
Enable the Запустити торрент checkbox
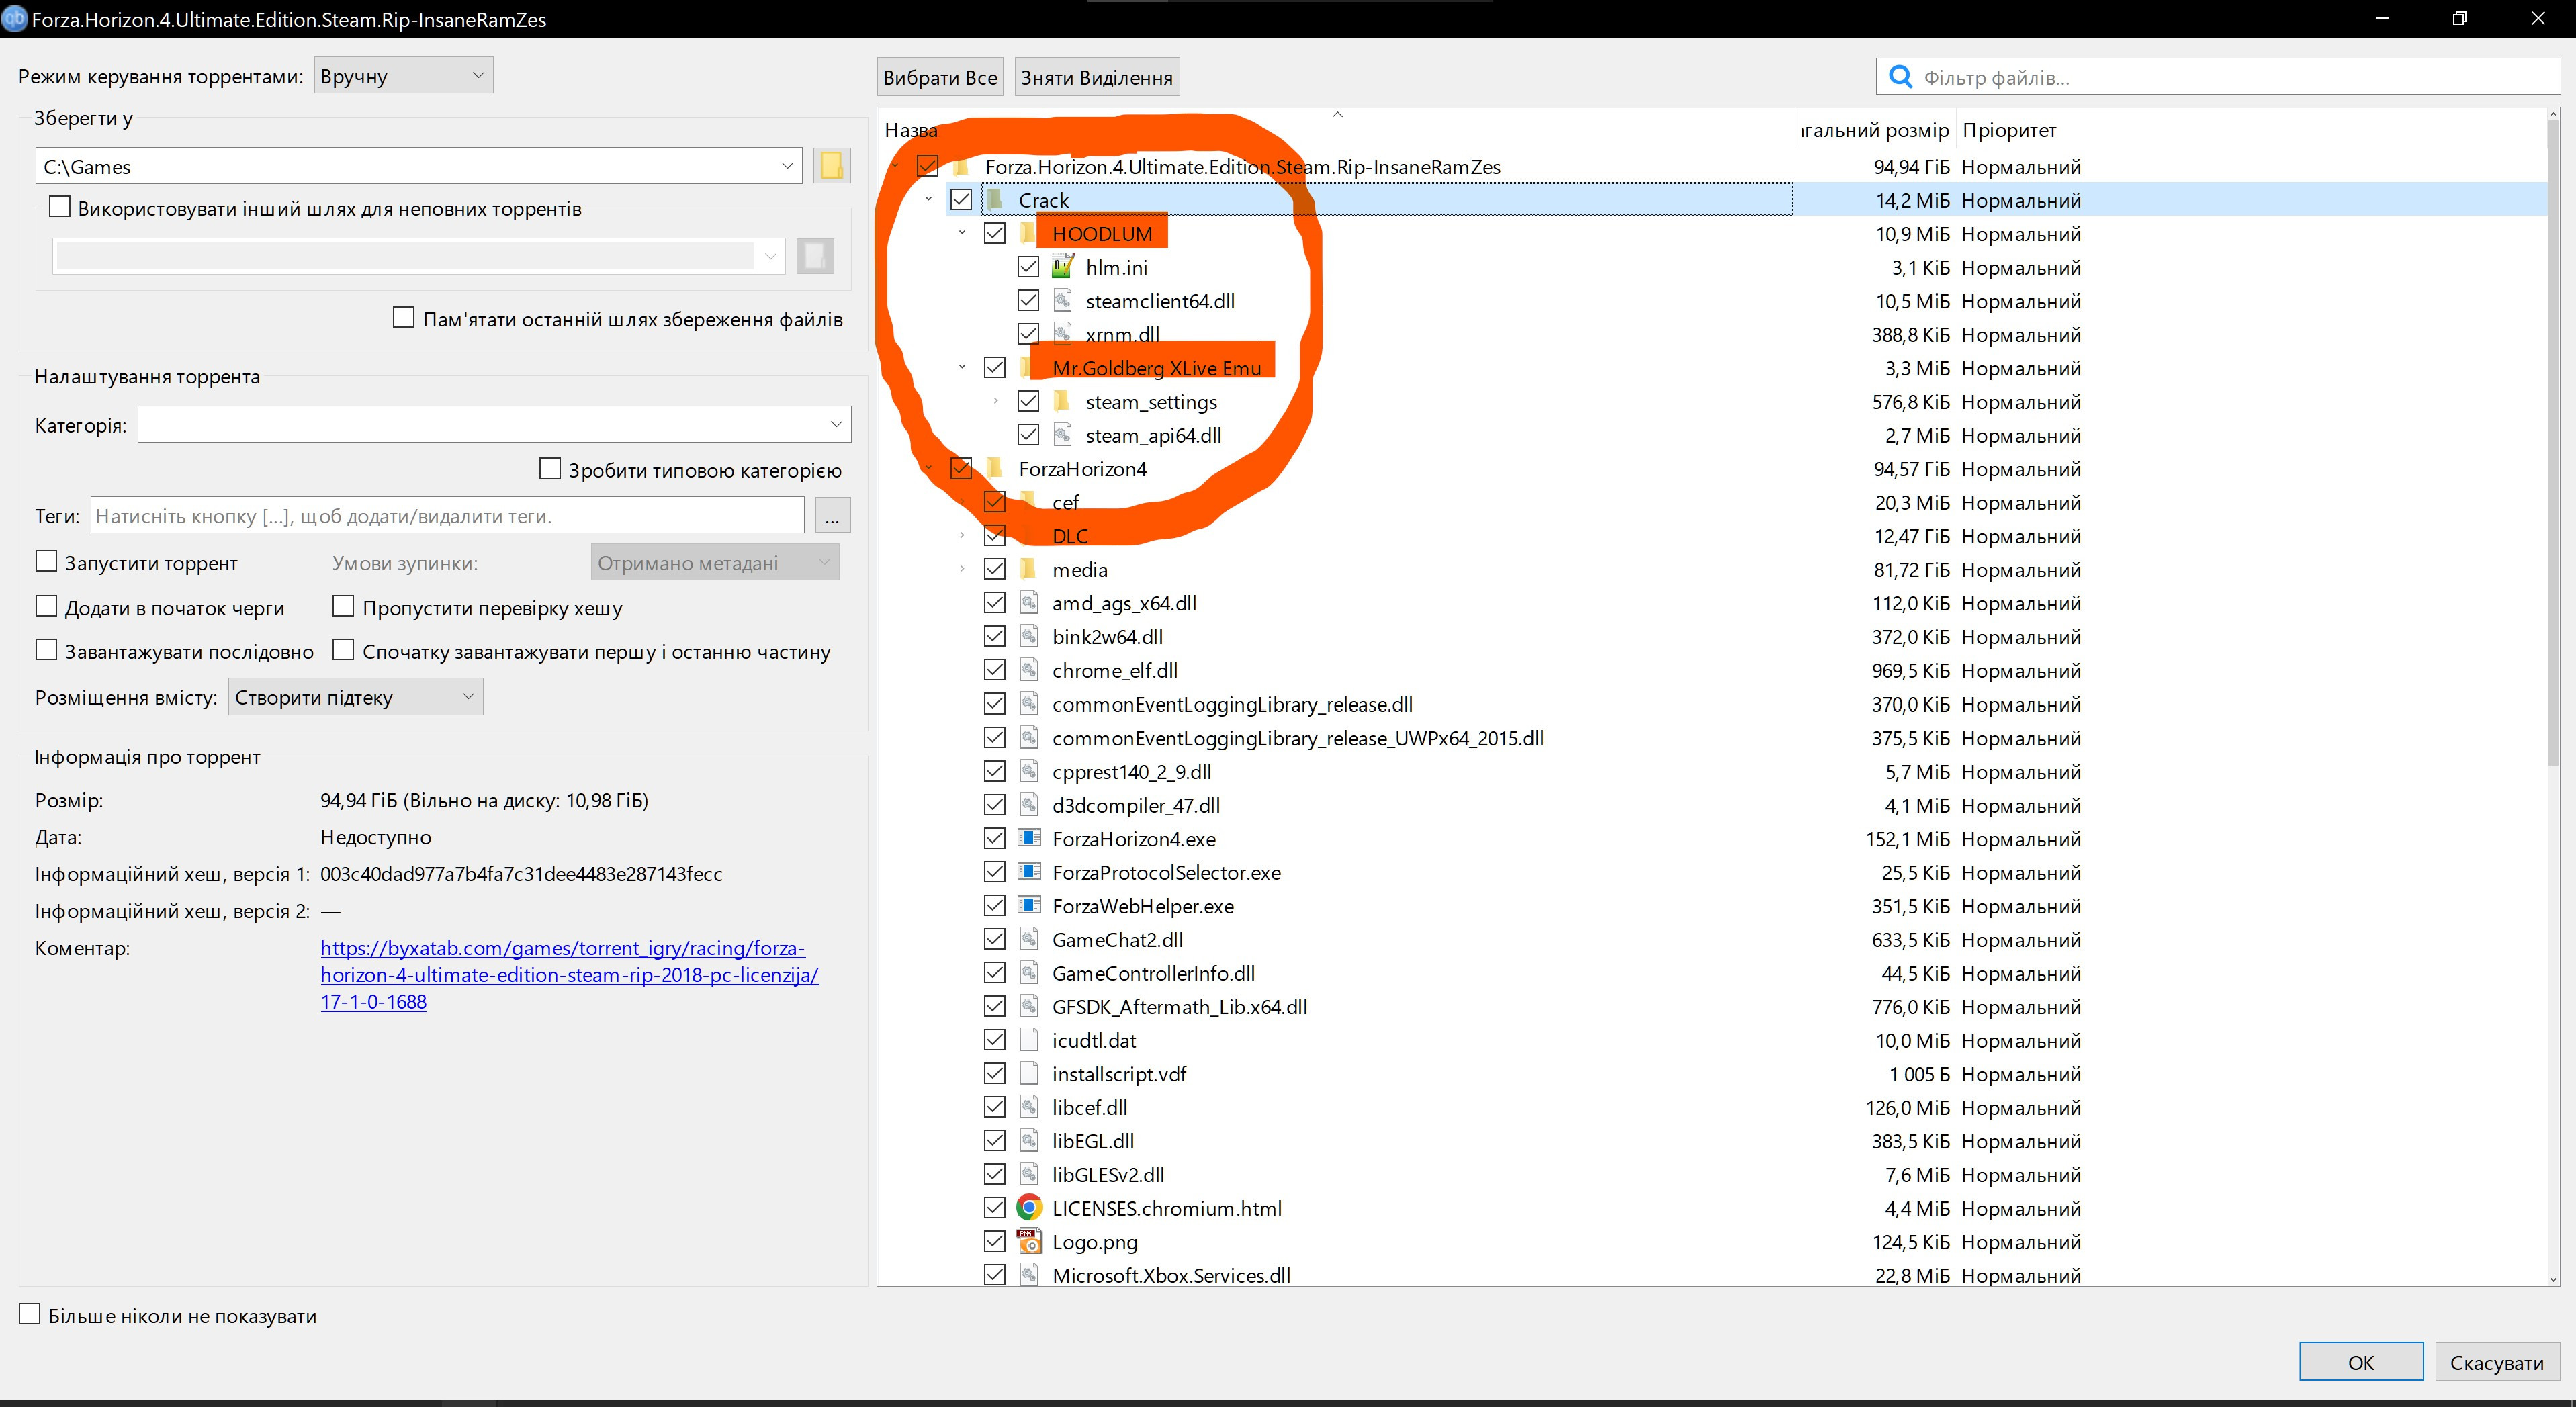click(x=47, y=562)
